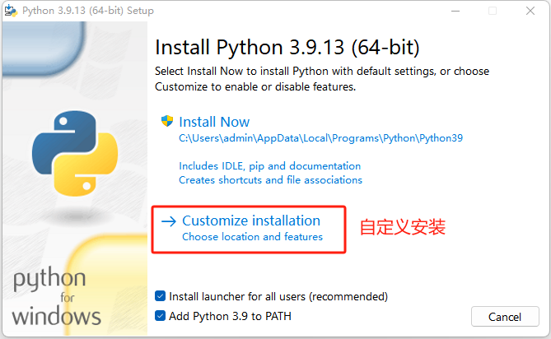The width and height of the screenshot is (551, 339).
Task: Click the Includes IDLE, pip and documentation line
Action: (269, 165)
